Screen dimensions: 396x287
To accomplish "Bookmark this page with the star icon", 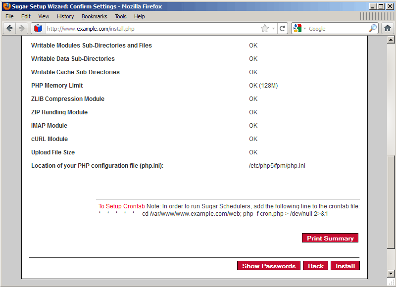I will pyautogui.click(x=265, y=28).
